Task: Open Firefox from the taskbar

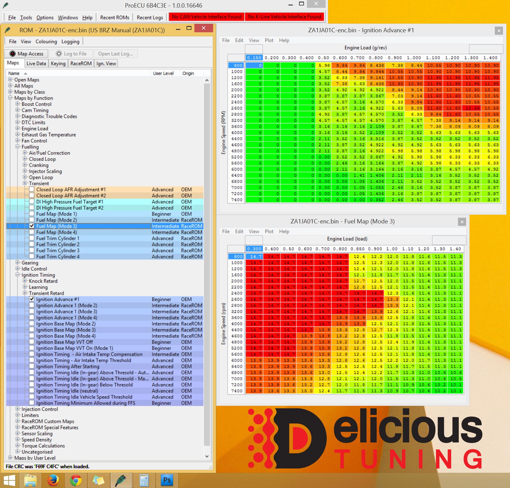Action: [x=53, y=480]
